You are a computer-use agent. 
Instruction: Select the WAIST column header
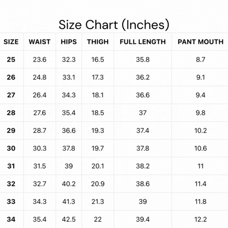(x=39, y=42)
